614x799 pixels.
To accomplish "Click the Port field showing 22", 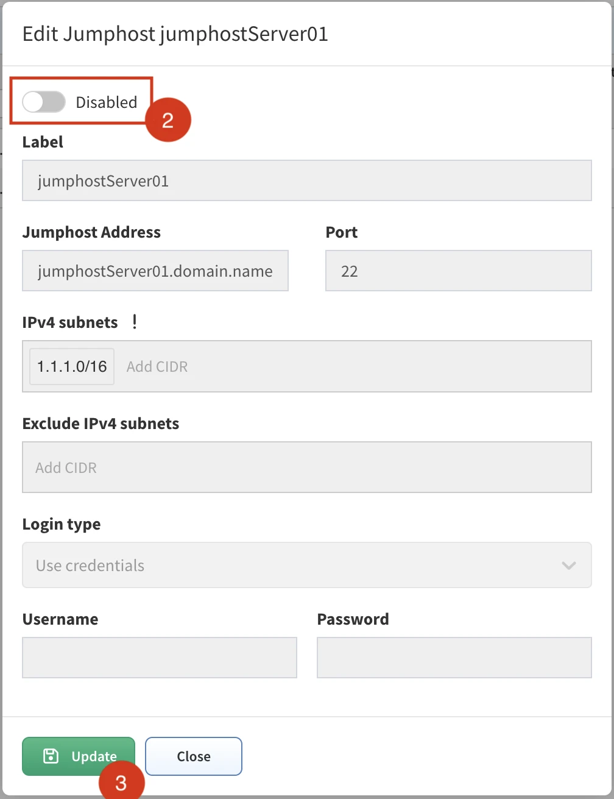I will pyautogui.click(x=458, y=271).
